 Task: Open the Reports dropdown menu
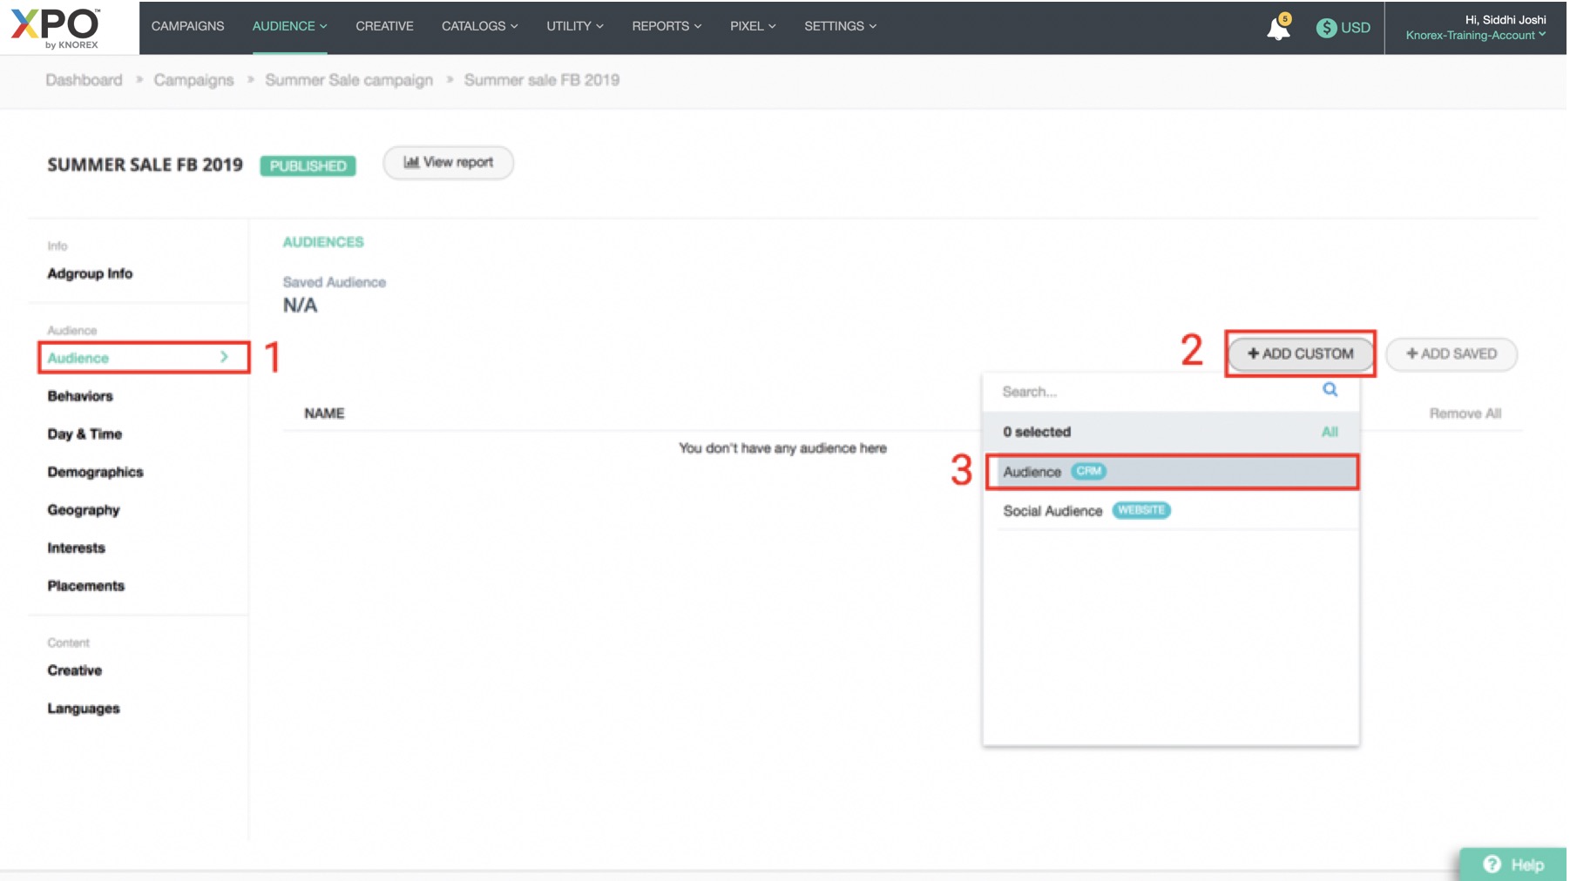point(666,26)
